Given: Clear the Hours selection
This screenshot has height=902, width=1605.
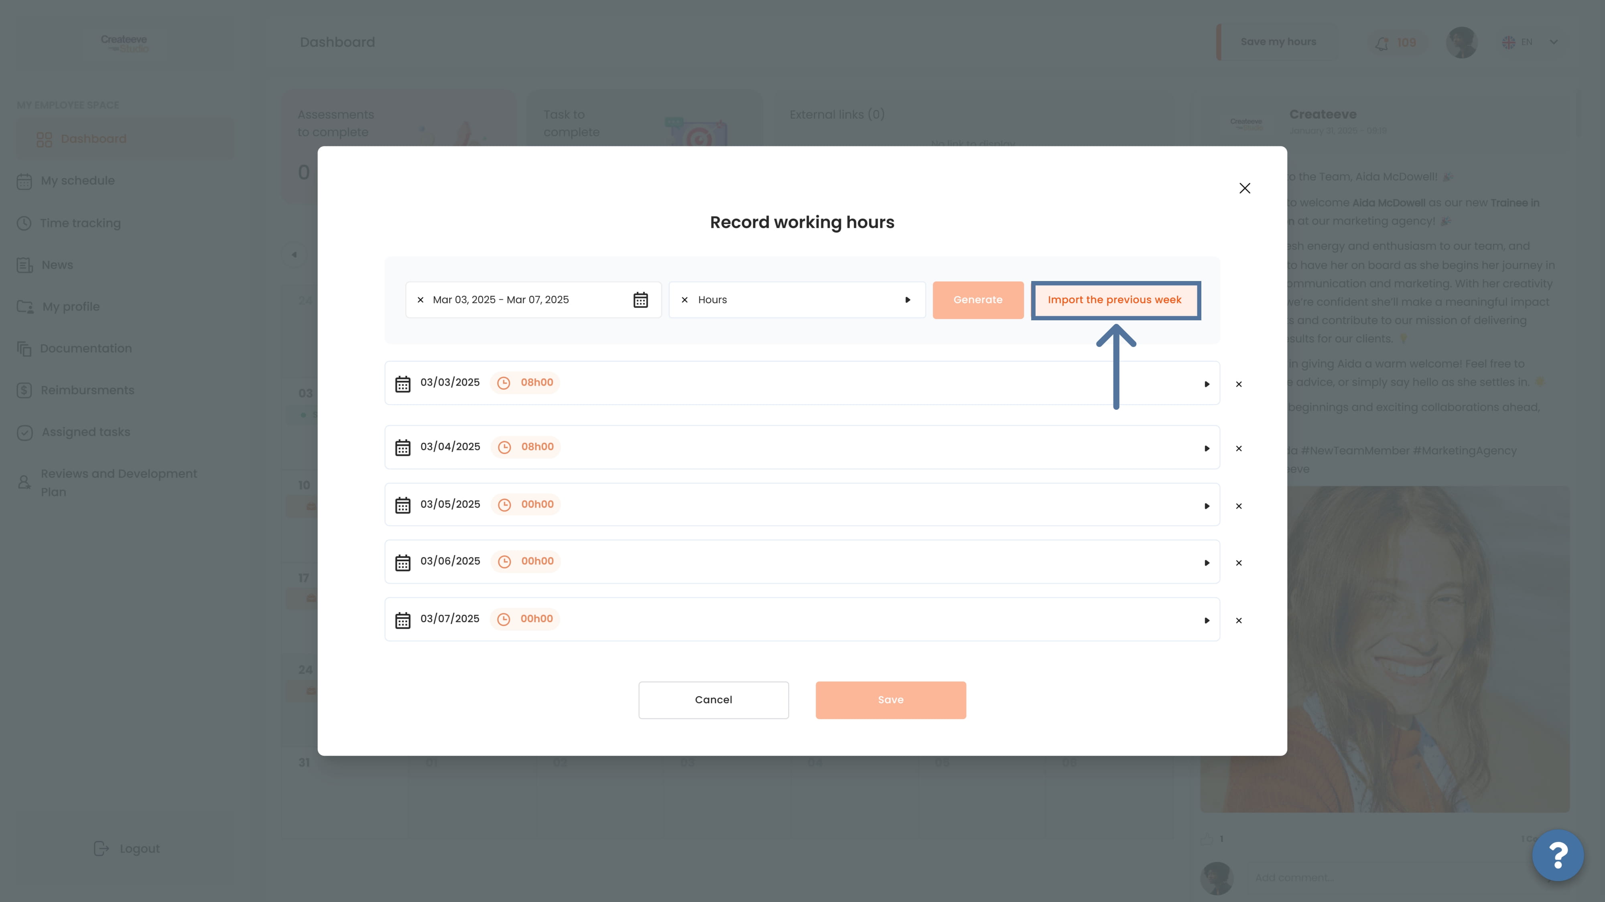Looking at the screenshot, I should (x=685, y=300).
